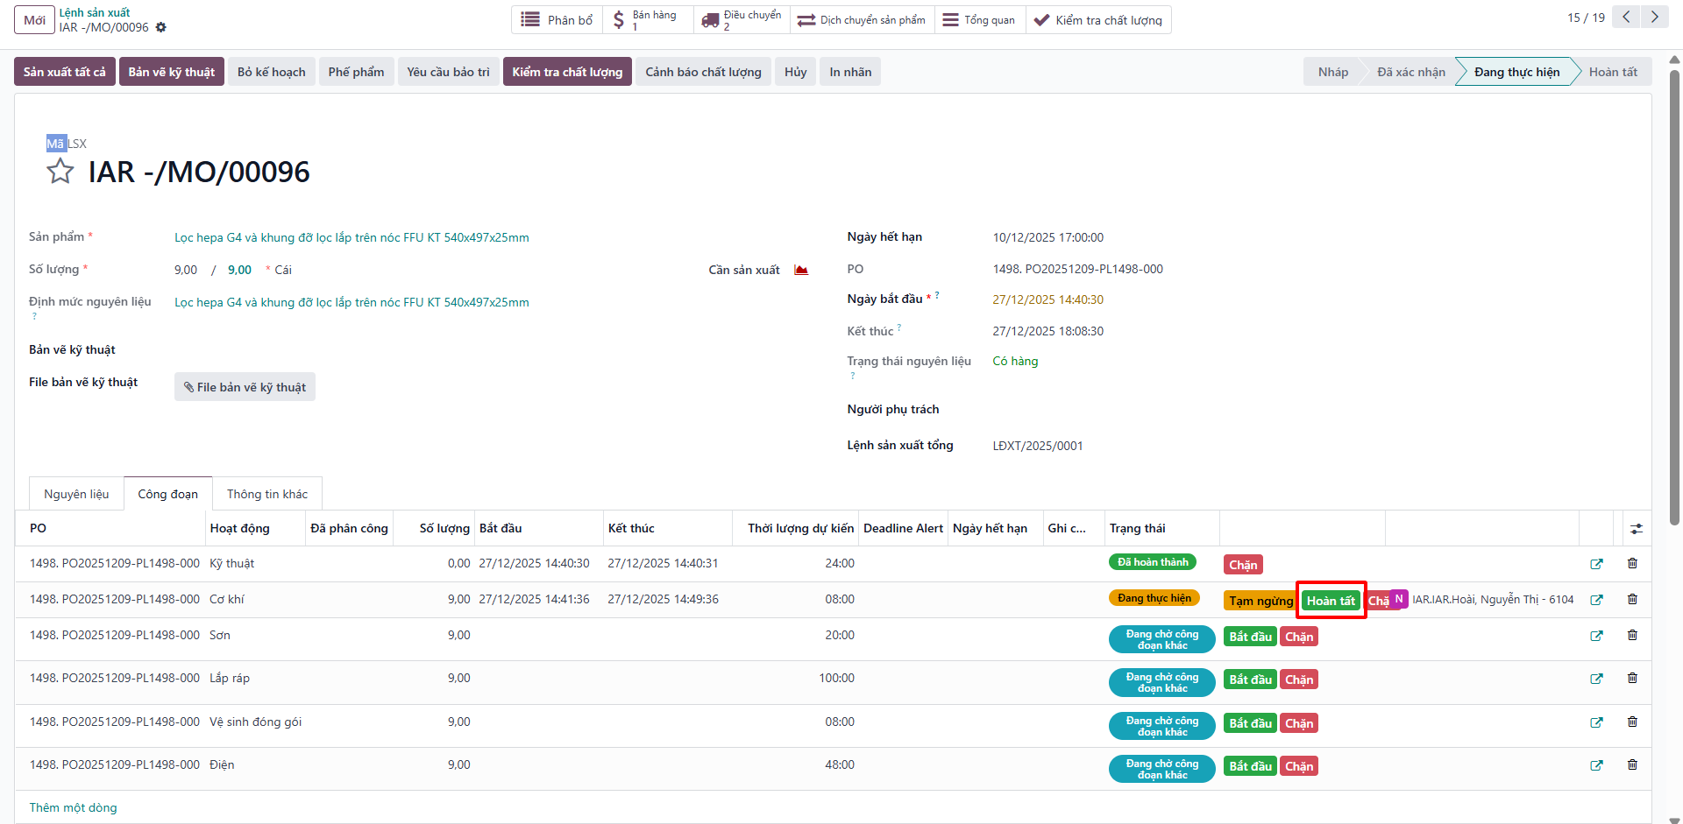Open external link icon for Sơn row
The image size is (1683, 824).
1596,636
